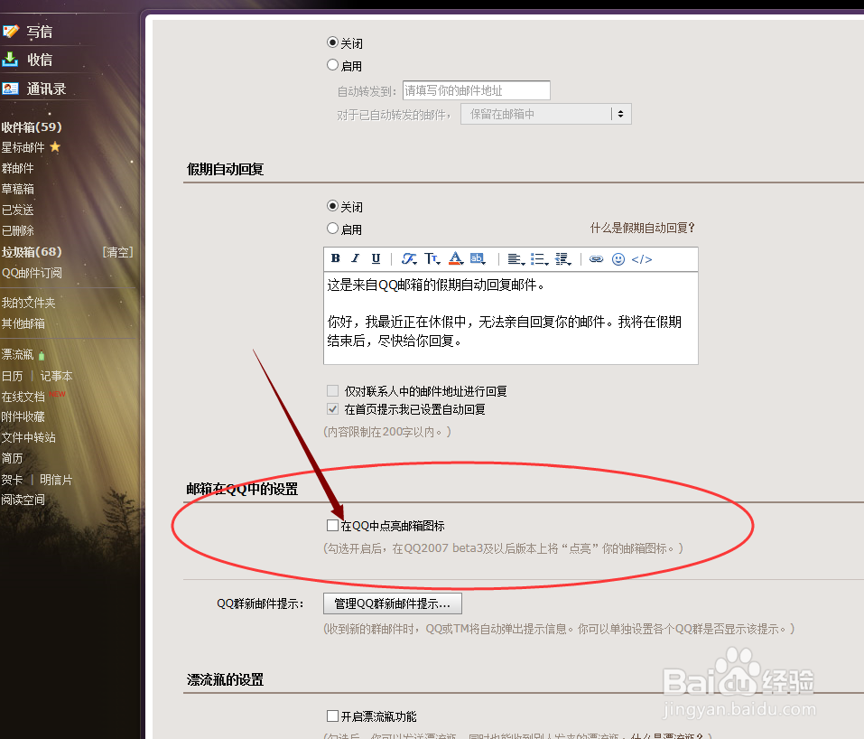This screenshot has height=739, width=864.
Task: Open the font family dropdown
Action: point(409,258)
